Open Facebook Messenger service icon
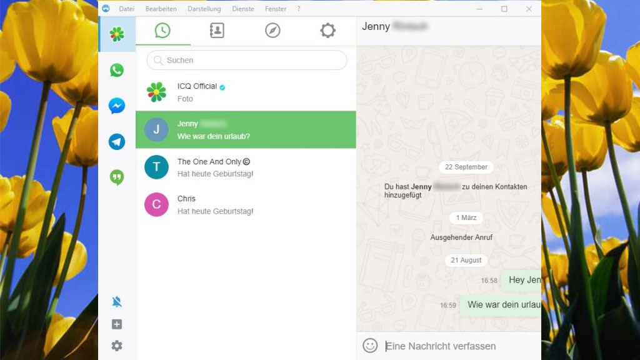The image size is (640, 360). pos(117,106)
